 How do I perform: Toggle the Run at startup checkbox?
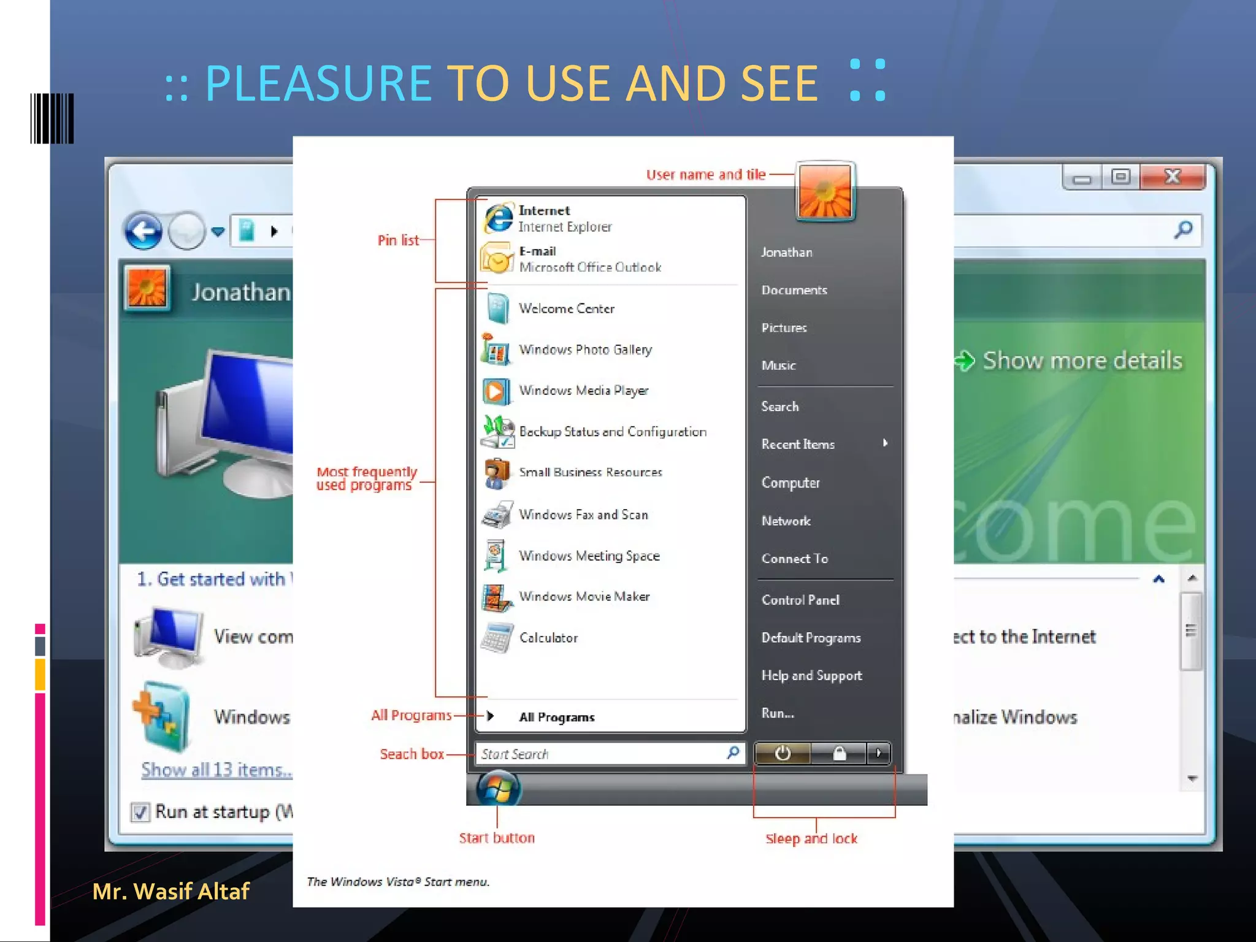(140, 812)
